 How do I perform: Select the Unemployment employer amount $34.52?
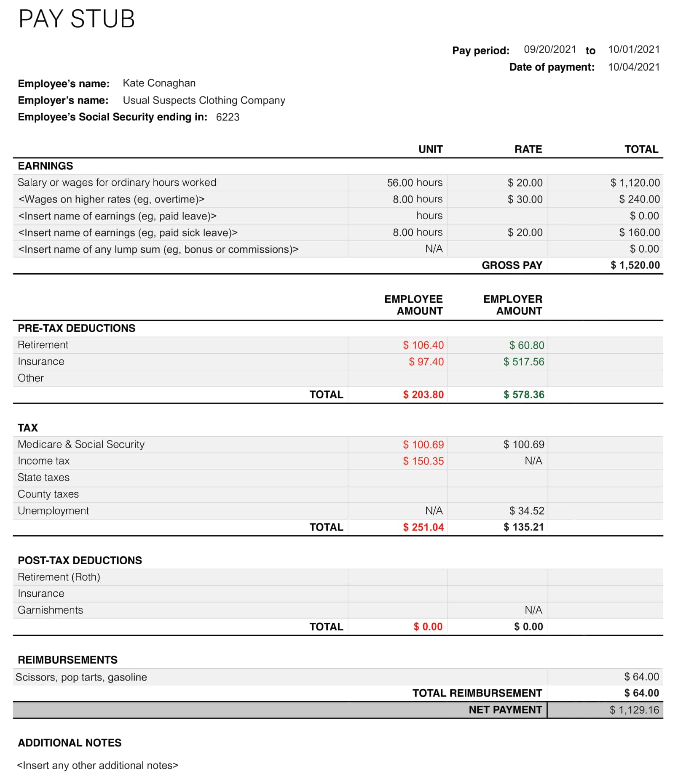coord(525,510)
